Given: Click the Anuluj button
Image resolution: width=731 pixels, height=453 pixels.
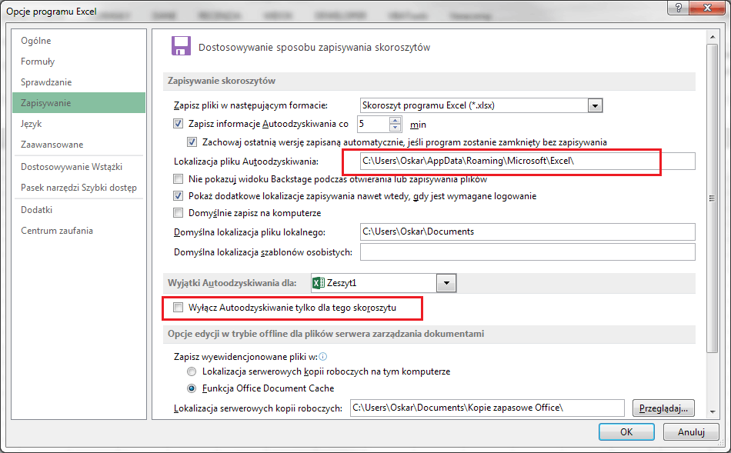Looking at the screenshot, I should click(691, 431).
